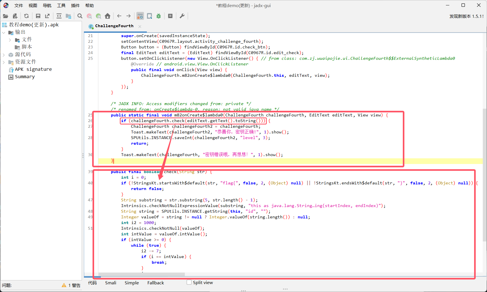The width and height of the screenshot is (487, 292).
Task: Click the "level" string in saveInt call
Action: coord(249,138)
